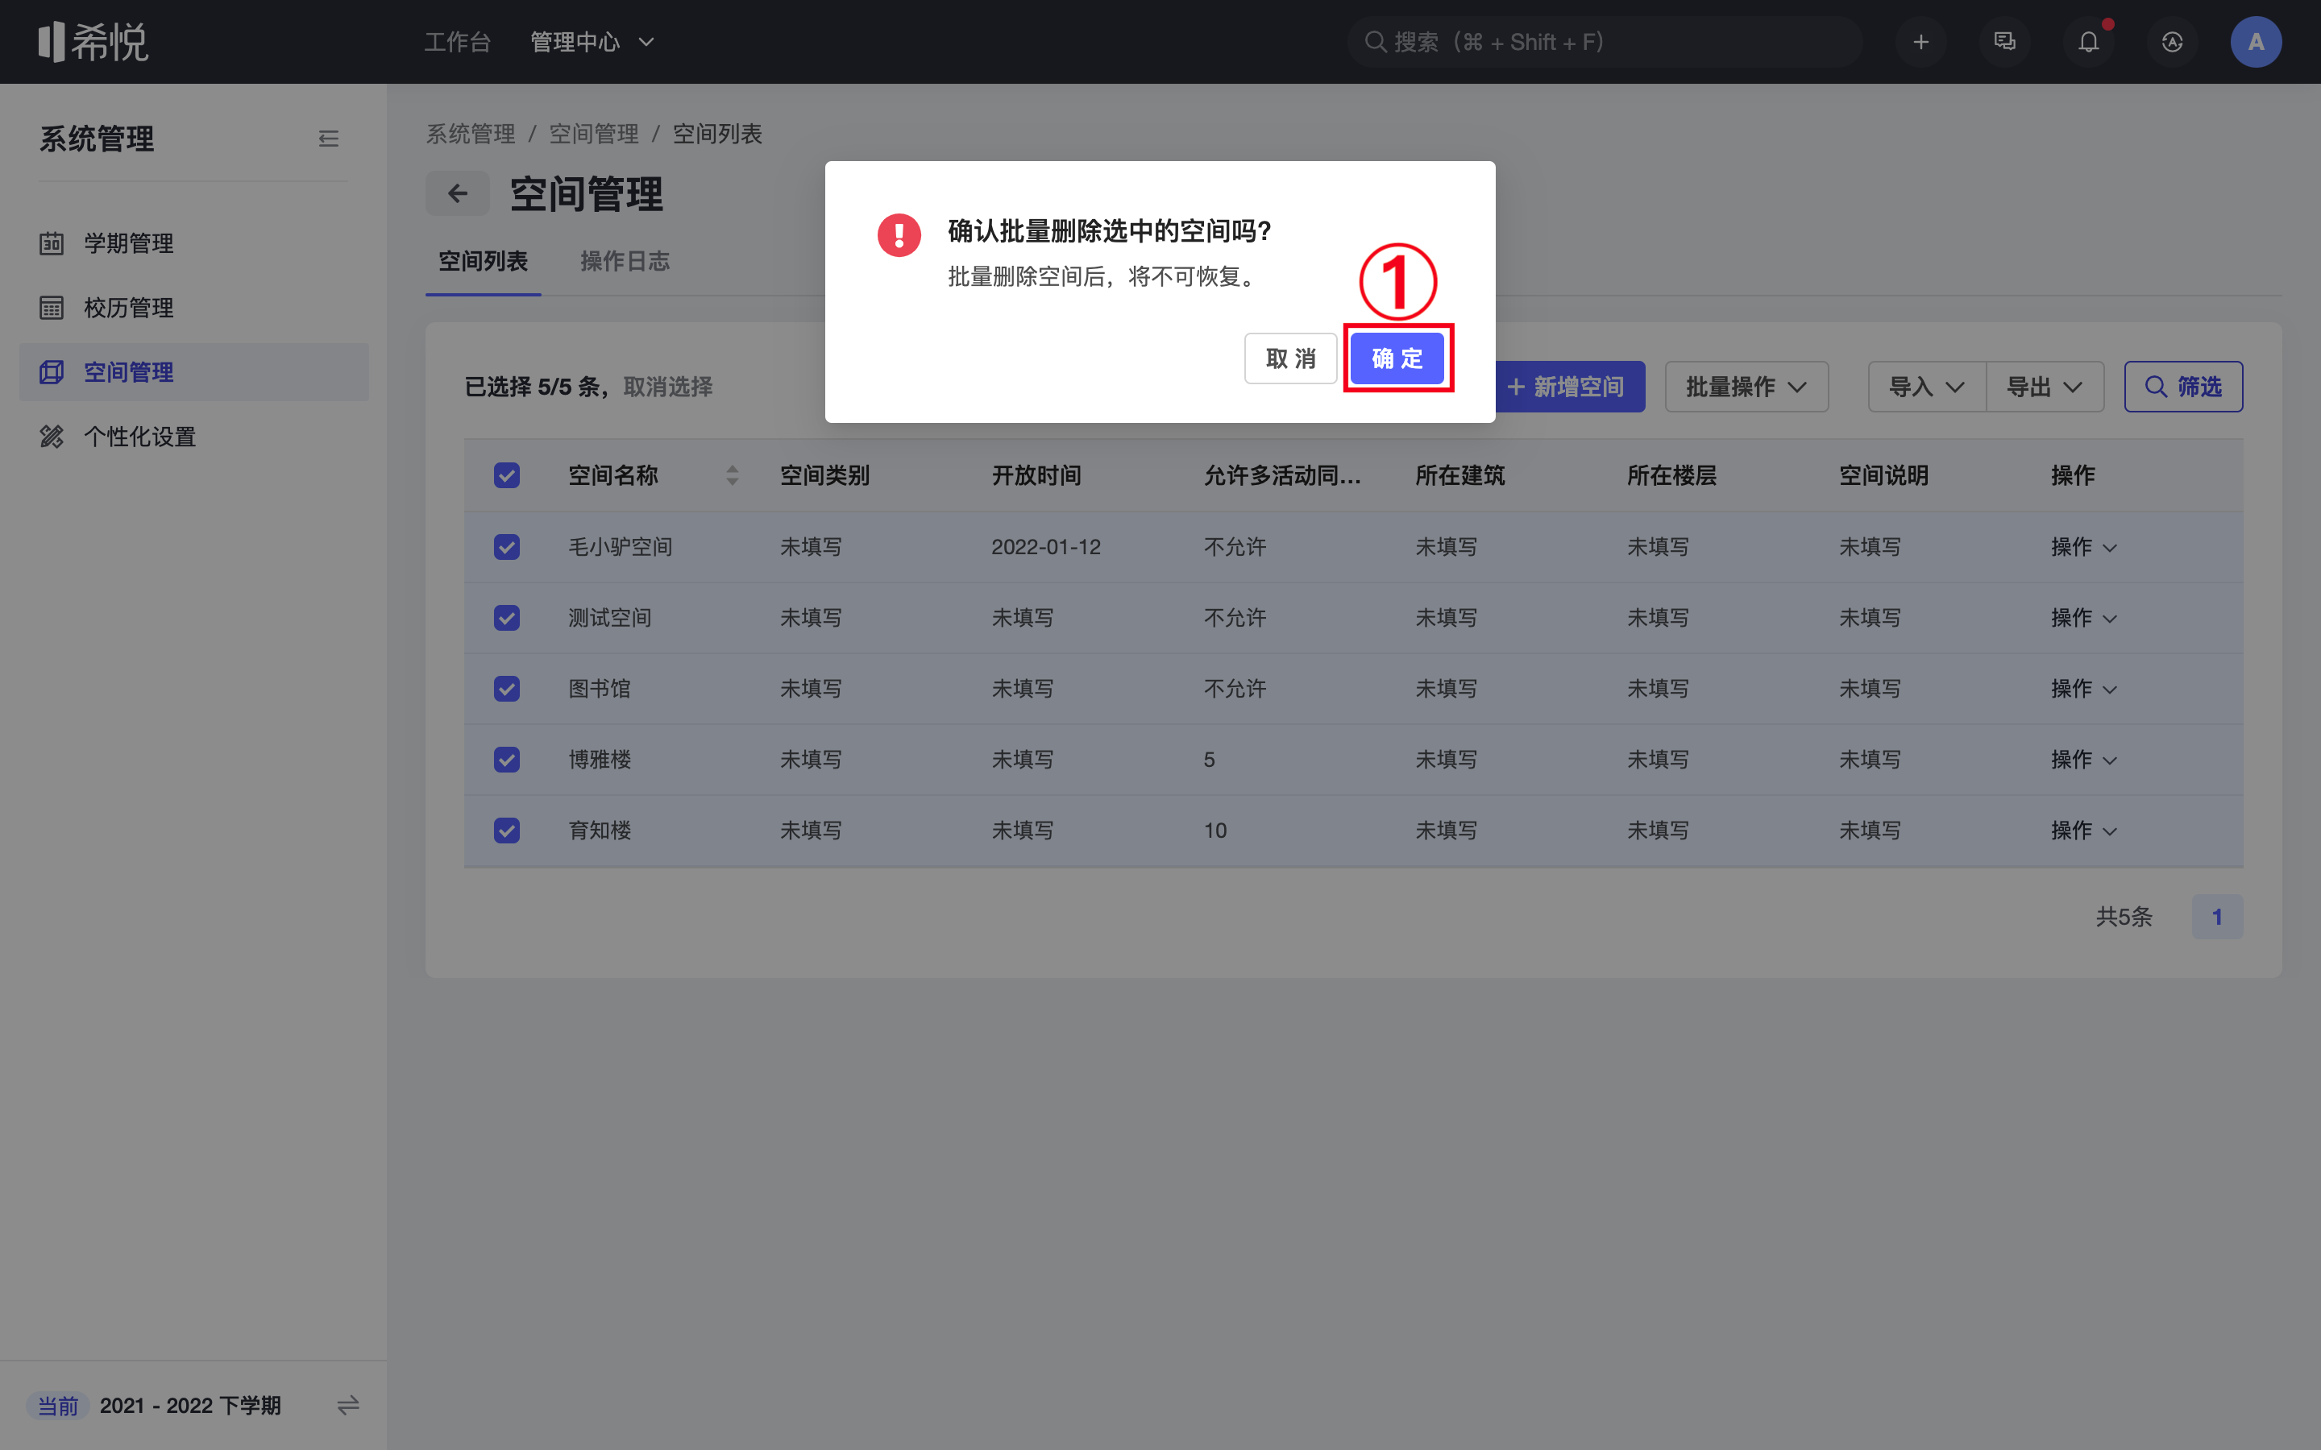The height and width of the screenshot is (1450, 2321).
Task: Click the 学期管理 calendar icon
Action: [52, 242]
